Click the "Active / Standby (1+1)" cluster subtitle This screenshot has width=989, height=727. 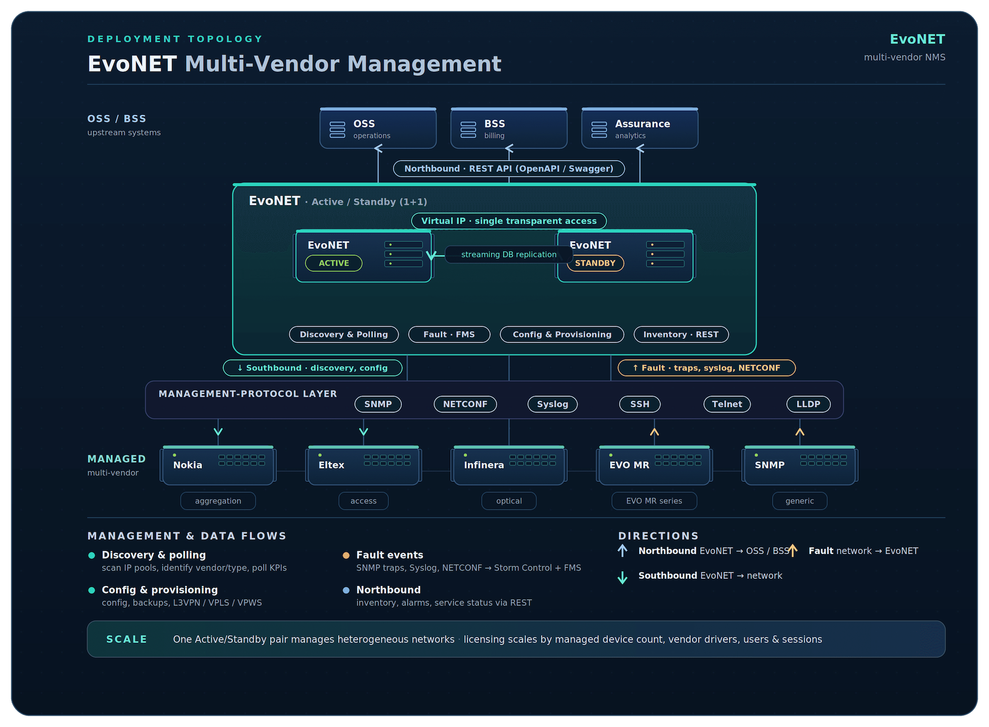[369, 202]
